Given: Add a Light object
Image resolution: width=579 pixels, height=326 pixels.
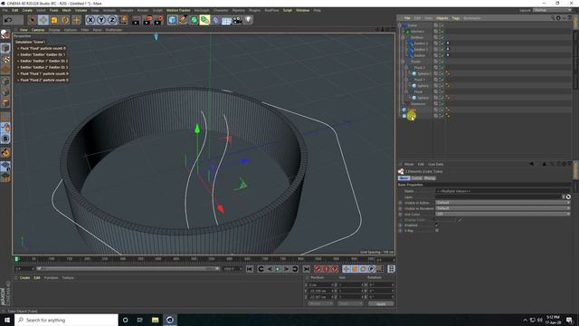Looking at the screenshot, I should 249,20.
